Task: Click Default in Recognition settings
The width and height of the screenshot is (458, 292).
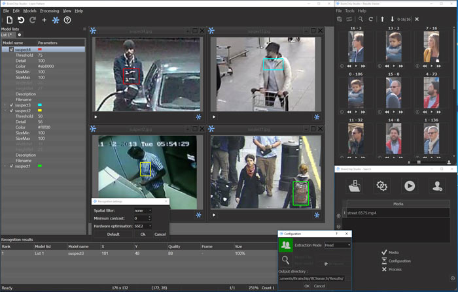Action: (x=113, y=235)
